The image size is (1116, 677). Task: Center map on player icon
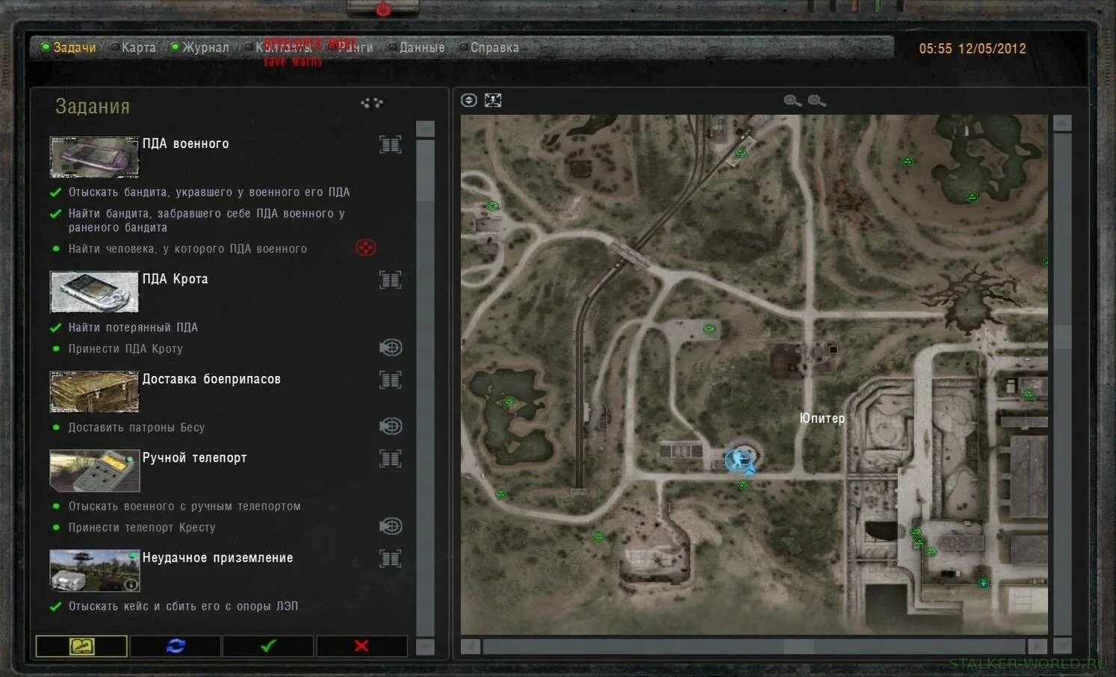(493, 100)
